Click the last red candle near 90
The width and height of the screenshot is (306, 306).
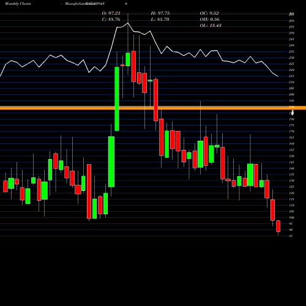pos(278,226)
